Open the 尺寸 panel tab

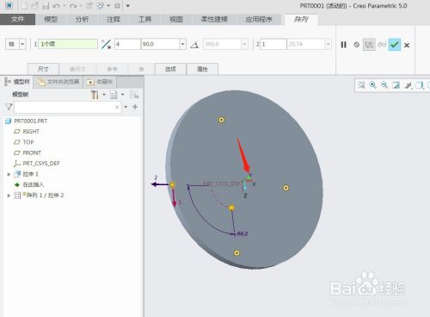click(x=43, y=69)
